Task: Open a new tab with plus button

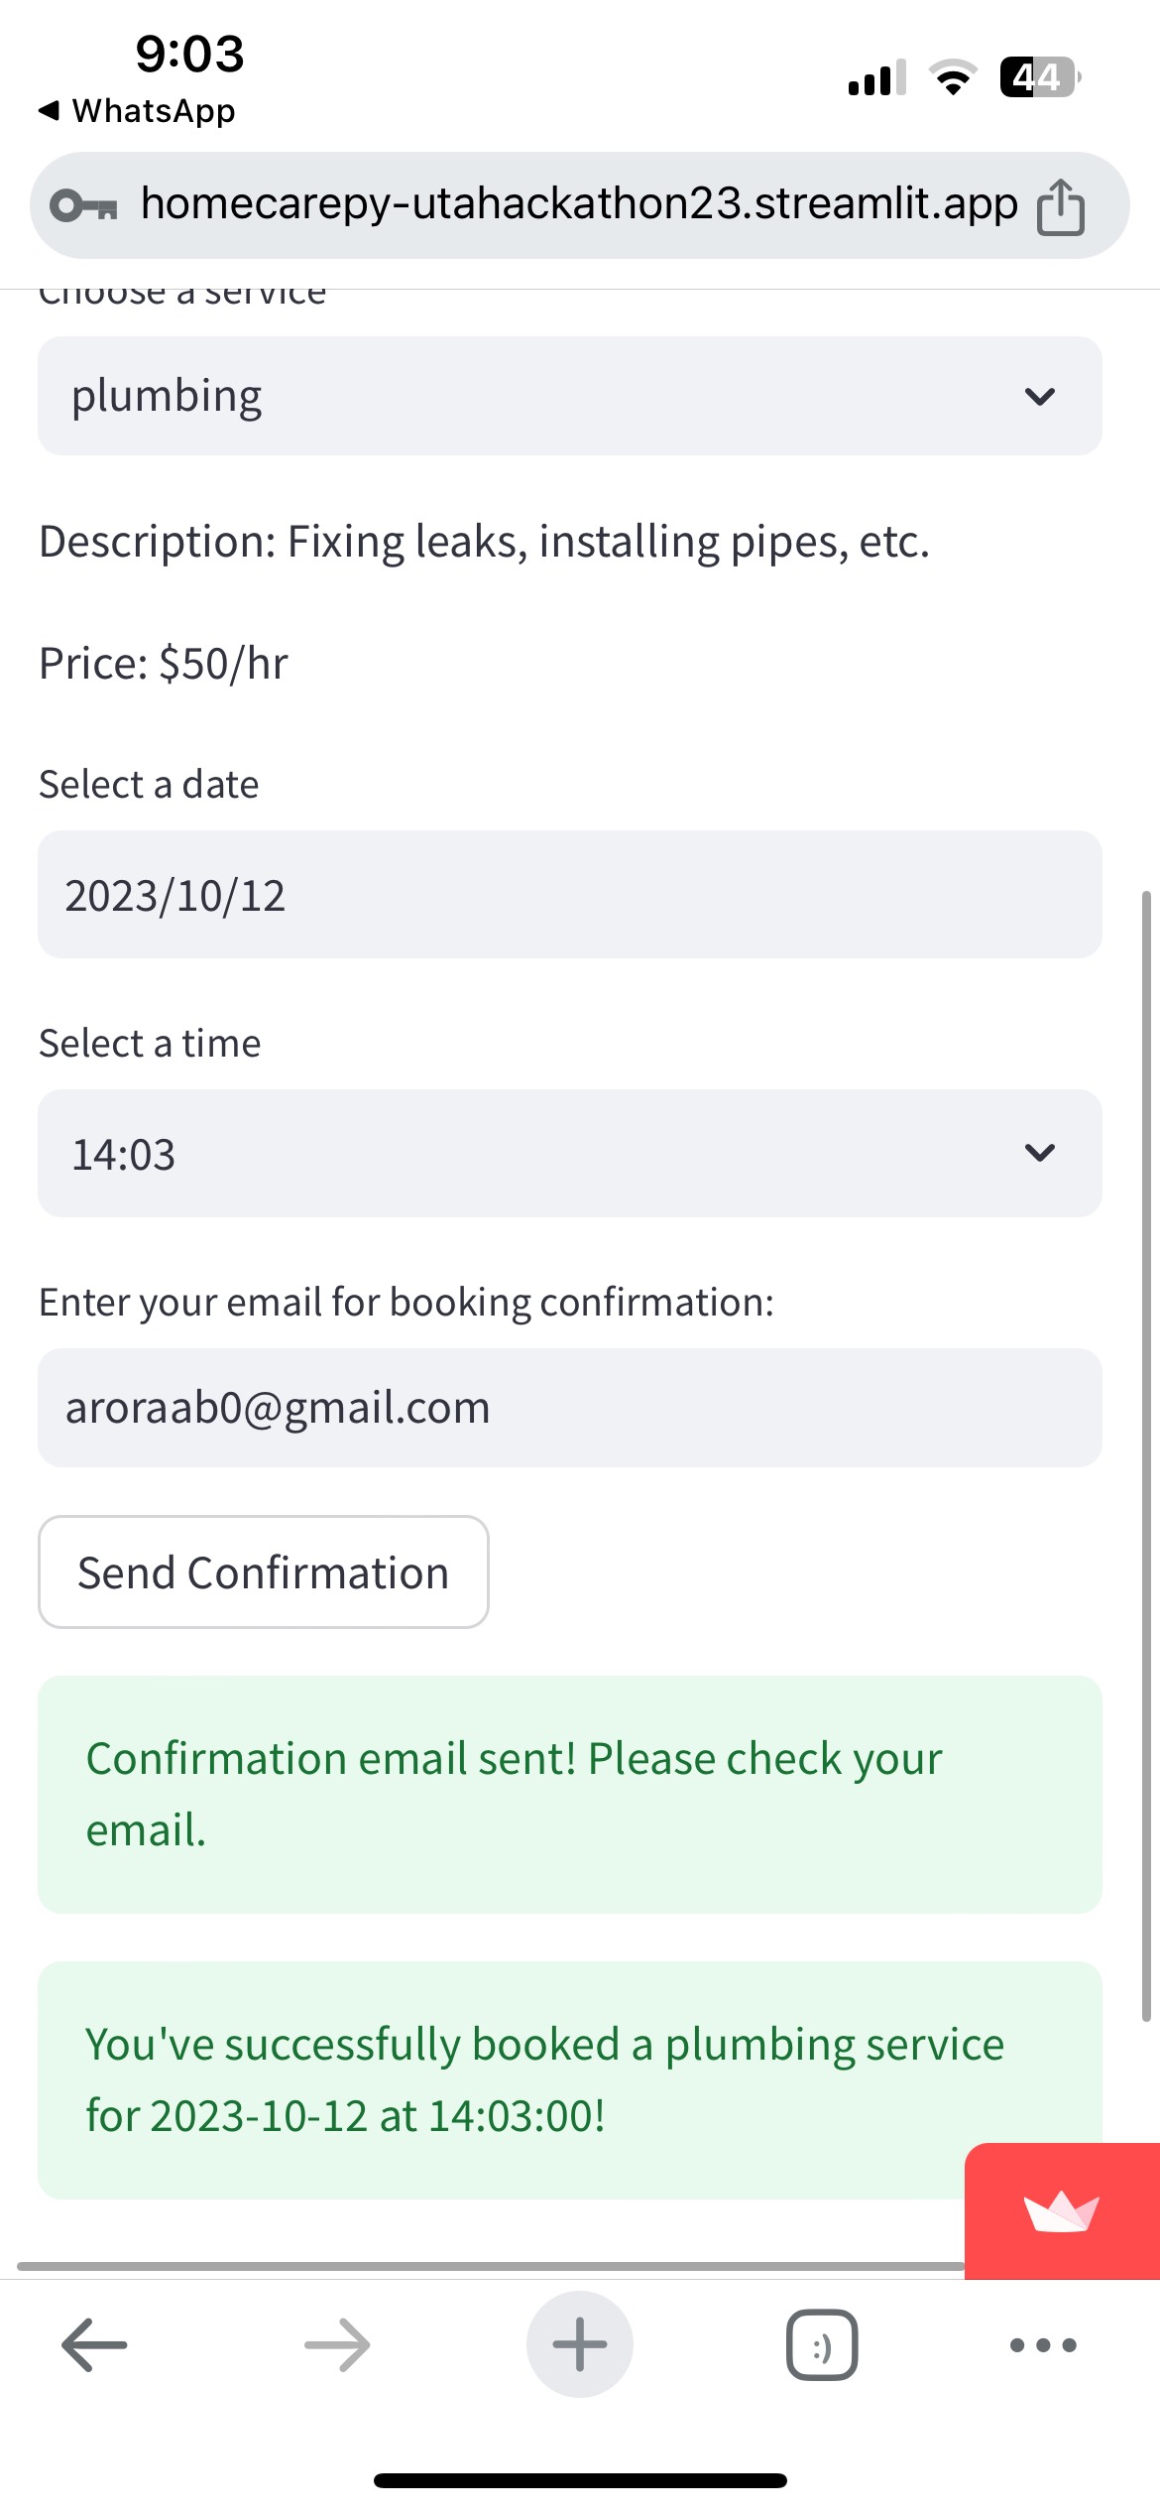Action: 580,2345
